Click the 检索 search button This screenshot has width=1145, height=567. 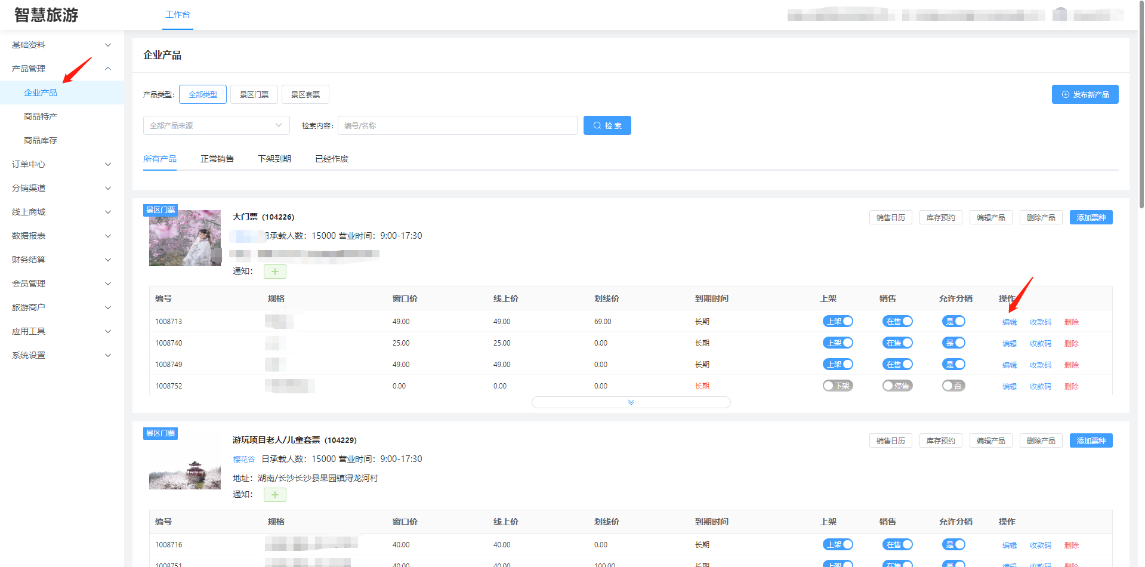tap(607, 125)
